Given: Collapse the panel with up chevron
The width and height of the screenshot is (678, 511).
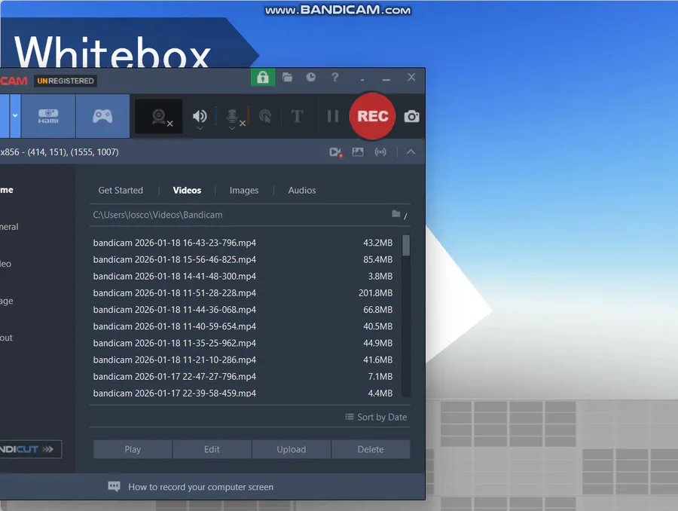Looking at the screenshot, I should click(x=411, y=152).
